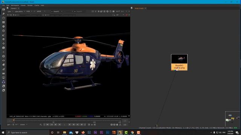This screenshot has height=135, width=241.
Task: Toggle the lock frame range button
Action: click(117, 125)
